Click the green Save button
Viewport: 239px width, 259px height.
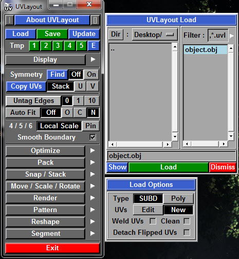tap(52, 34)
